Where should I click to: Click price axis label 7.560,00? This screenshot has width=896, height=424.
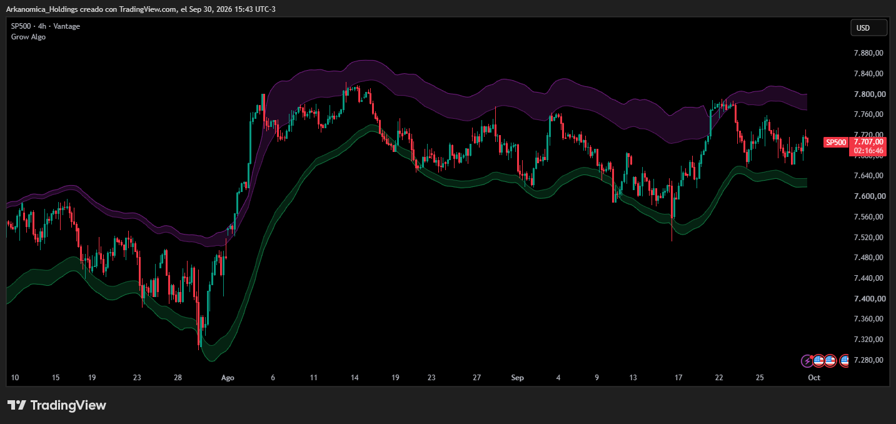pos(869,217)
